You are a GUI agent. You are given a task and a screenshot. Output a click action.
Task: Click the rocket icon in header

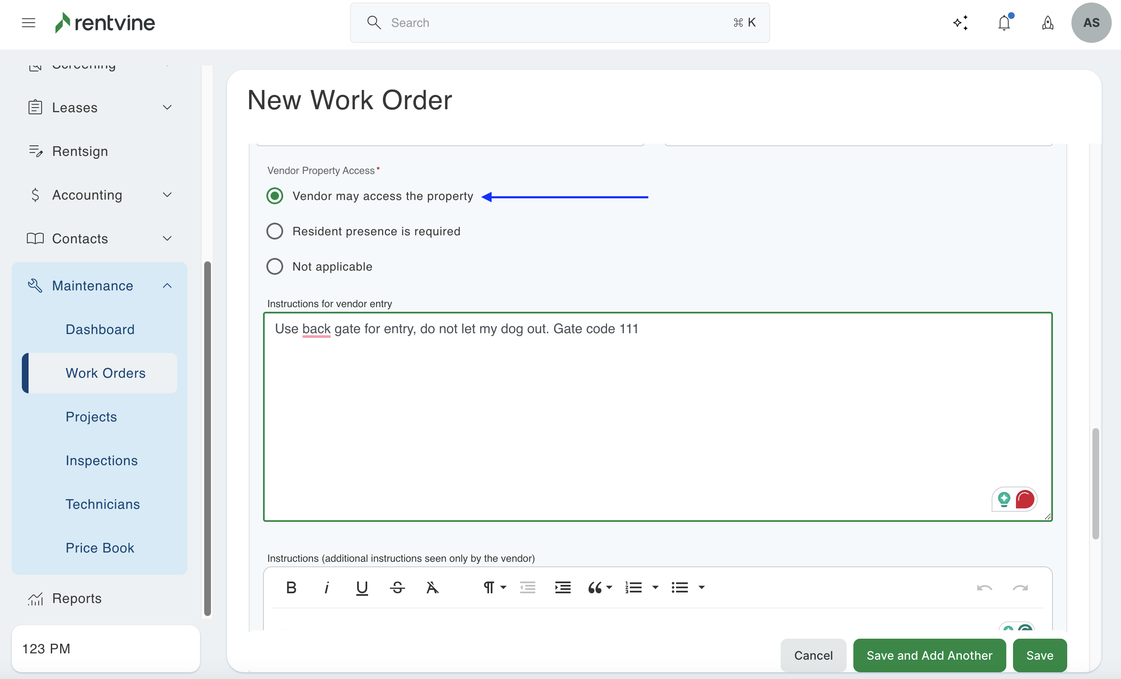pos(1047,23)
